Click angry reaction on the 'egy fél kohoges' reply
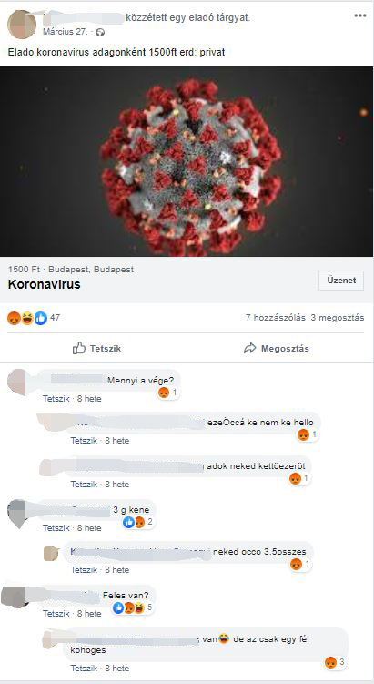The image size is (374, 684). point(331,663)
